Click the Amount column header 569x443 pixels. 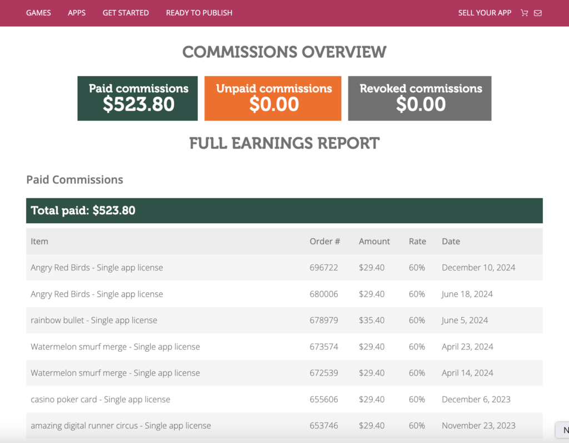(374, 242)
